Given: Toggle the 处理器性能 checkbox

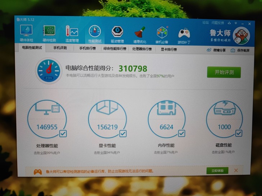Looking at the screenshot, I should pos(63,134).
